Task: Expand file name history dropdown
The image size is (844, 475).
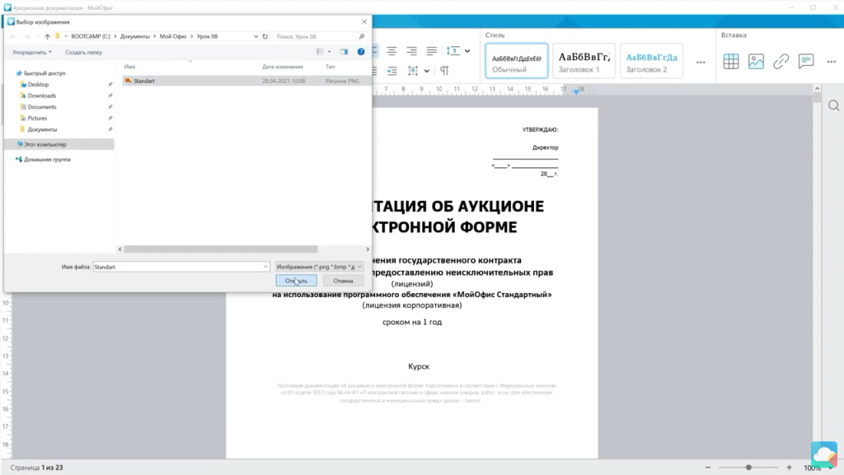Action: 265,267
